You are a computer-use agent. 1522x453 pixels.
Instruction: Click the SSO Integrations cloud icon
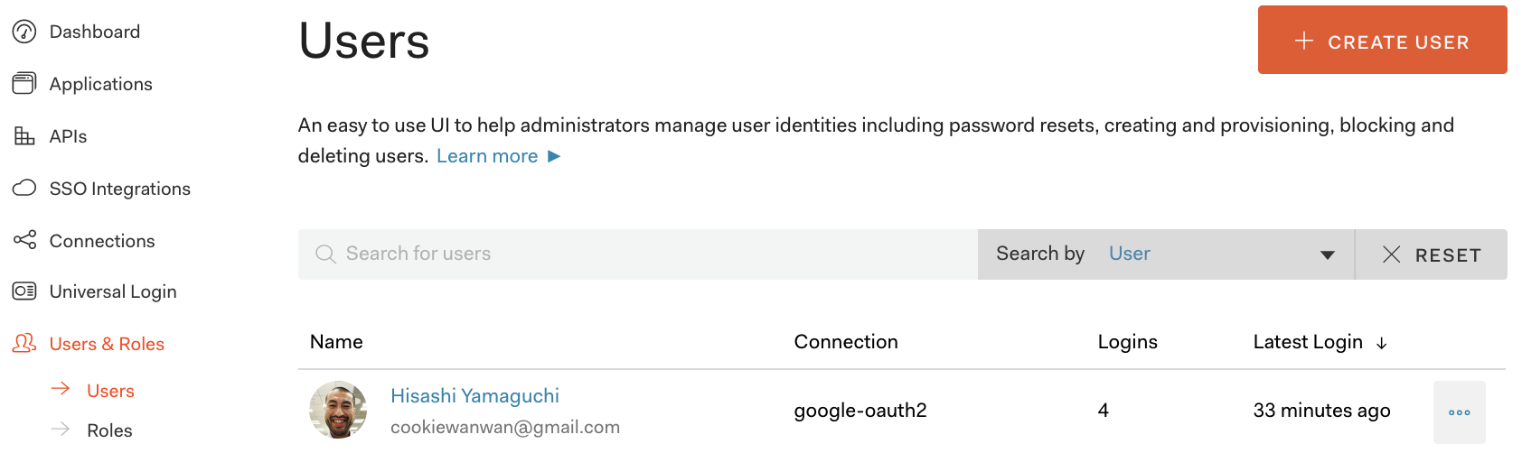click(24, 188)
